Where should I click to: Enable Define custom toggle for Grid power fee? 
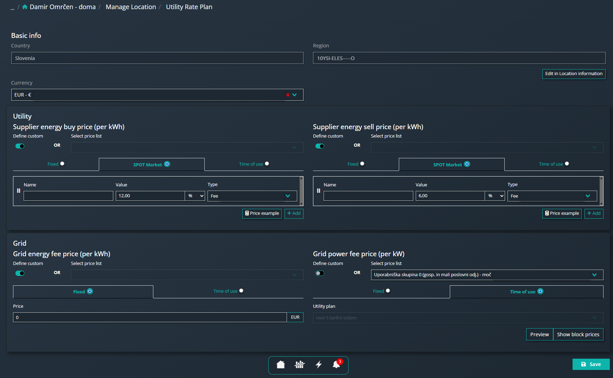pyautogui.click(x=320, y=273)
